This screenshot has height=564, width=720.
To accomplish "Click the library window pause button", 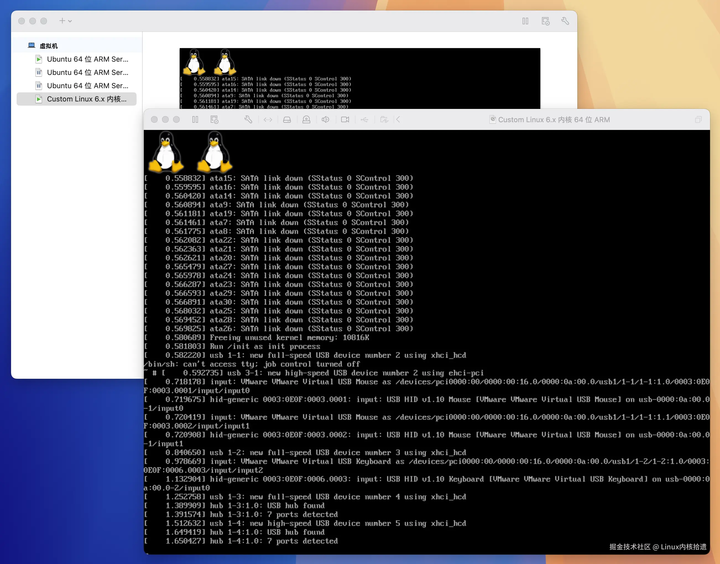I will pos(525,21).
